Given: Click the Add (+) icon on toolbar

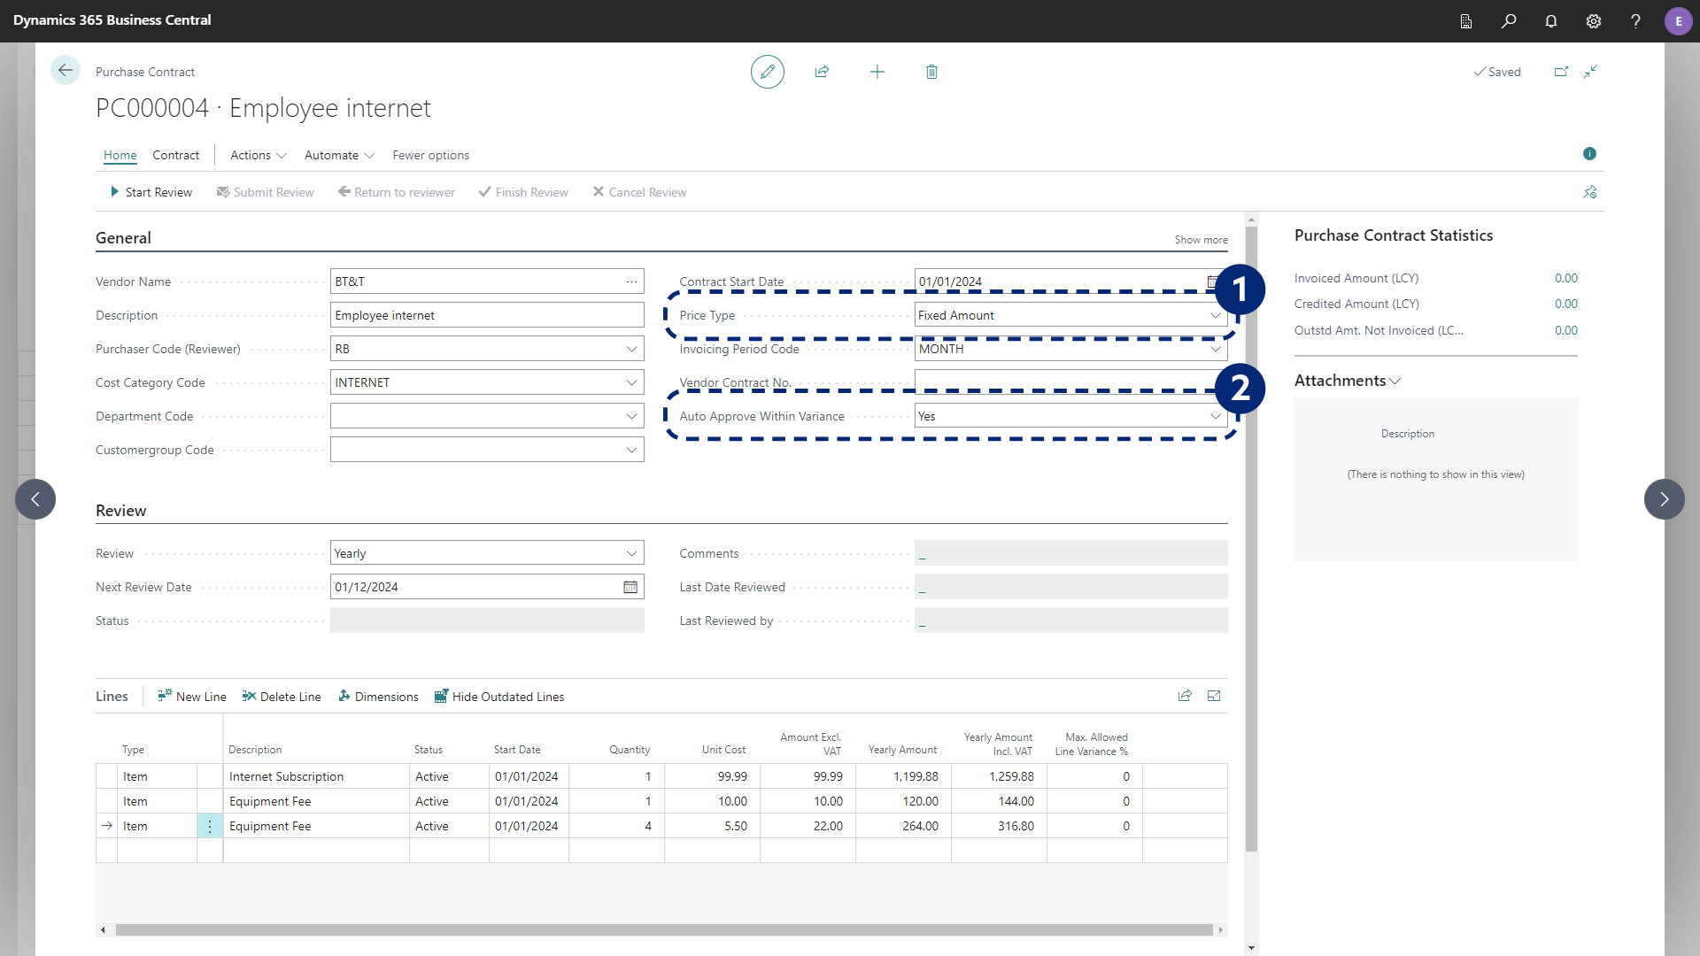Looking at the screenshot, I should (877, 71).
